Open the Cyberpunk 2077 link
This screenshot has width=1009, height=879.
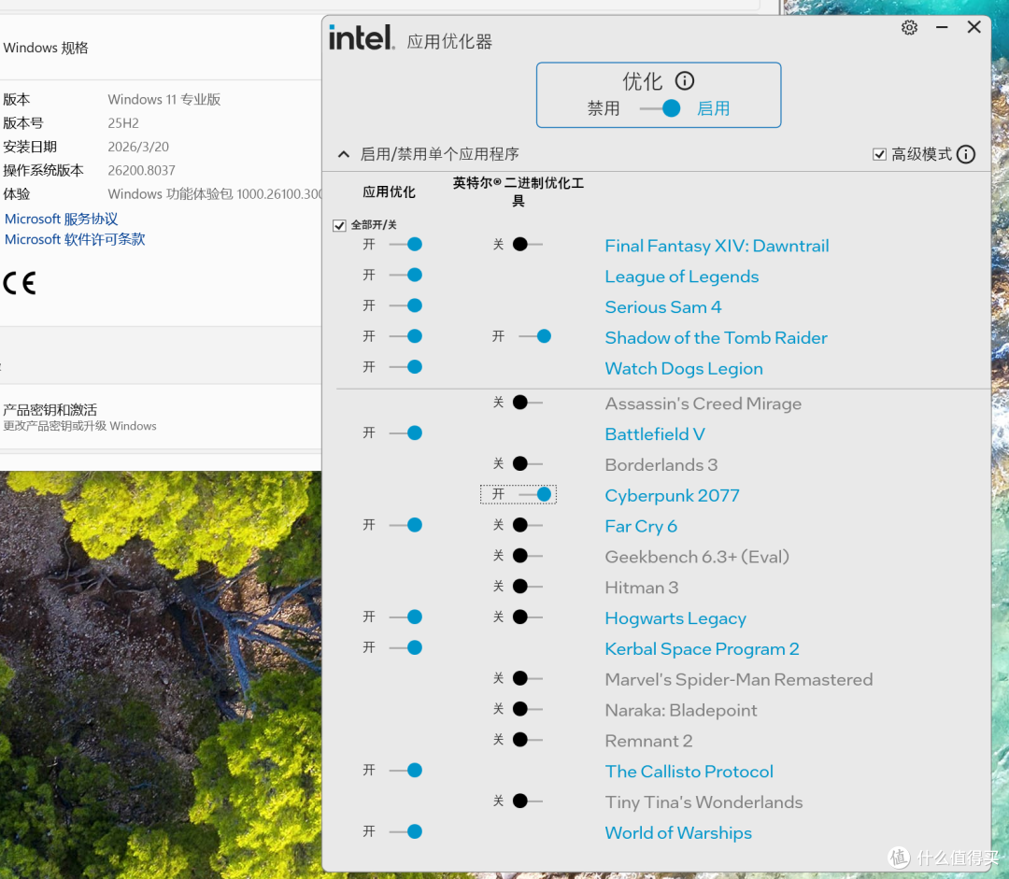pos(672,495)
